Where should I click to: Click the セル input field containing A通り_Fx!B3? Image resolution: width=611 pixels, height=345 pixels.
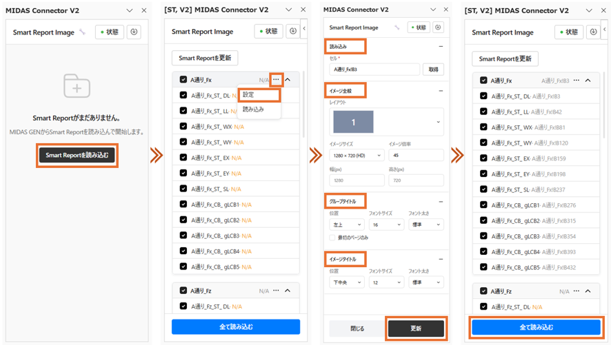374,70
